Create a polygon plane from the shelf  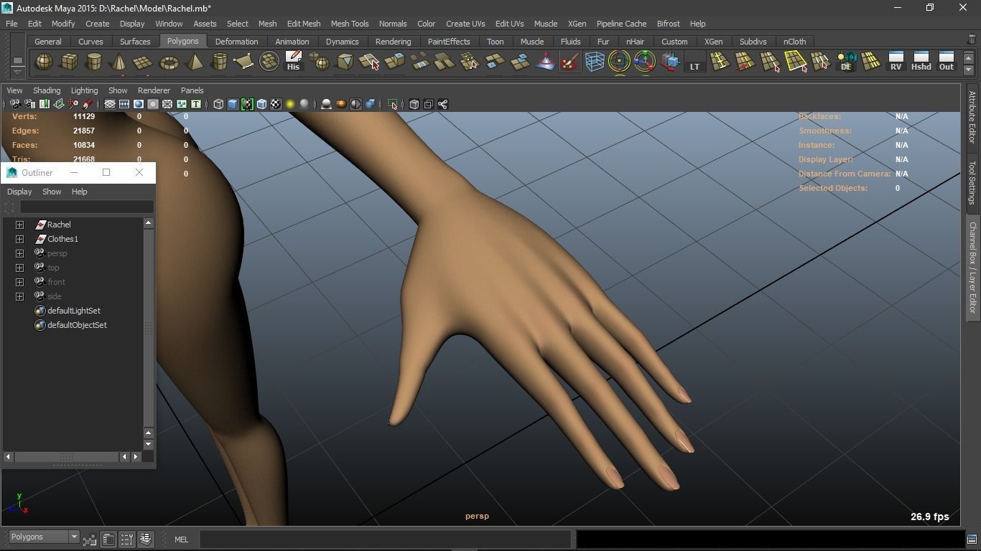pos(144,62)
